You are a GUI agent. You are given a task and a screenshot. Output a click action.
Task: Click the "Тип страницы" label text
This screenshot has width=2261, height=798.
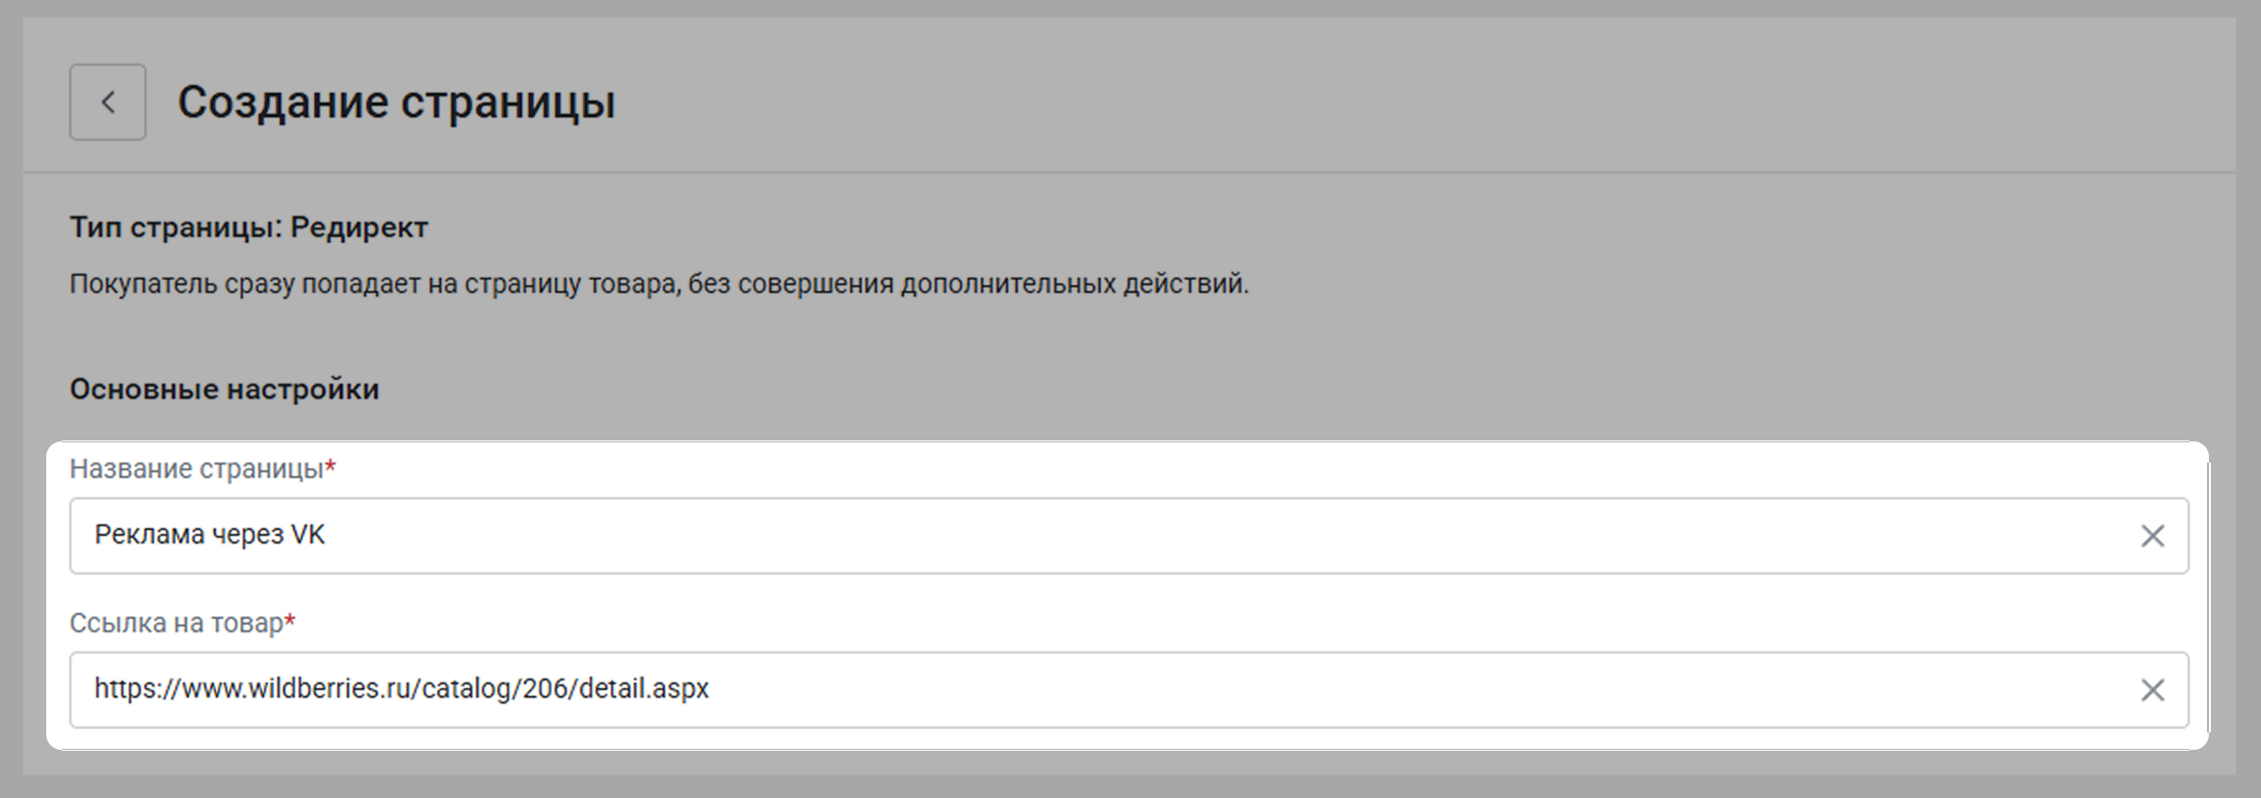pyautogui.click(x=175, y=227)
